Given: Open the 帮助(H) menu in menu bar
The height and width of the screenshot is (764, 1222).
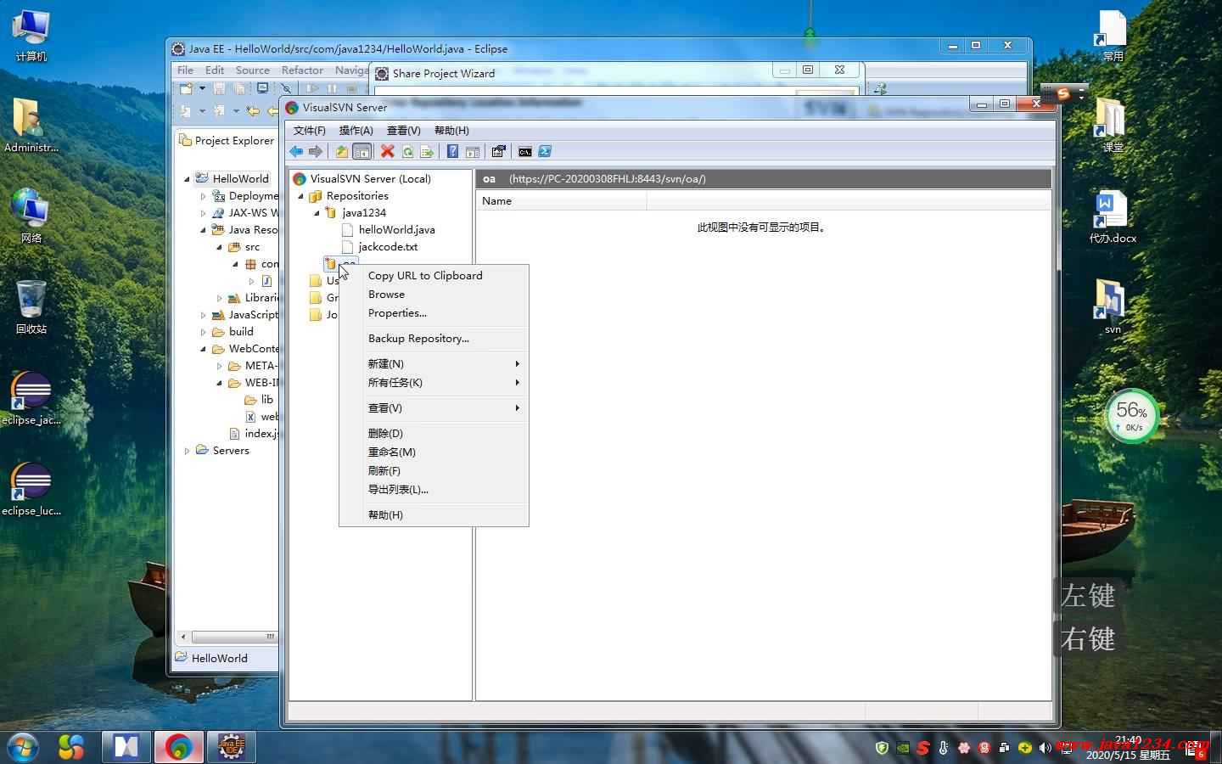Looking at the screenshot, I should point(451,131).
